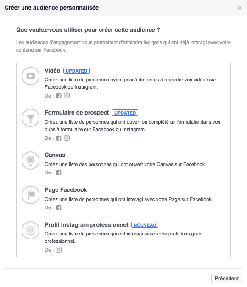Viewport: 247px width, 287px height.
Task: Click the Page Facebook flag icon
Action: [30, 195]
